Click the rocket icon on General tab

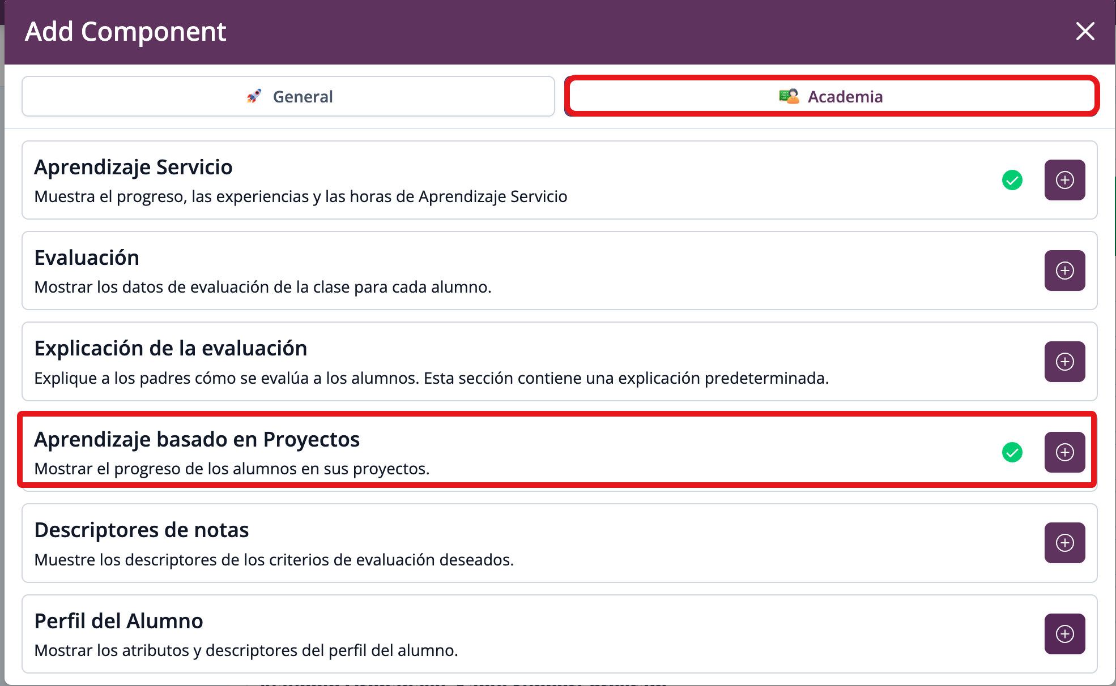[x=254, y=96]
